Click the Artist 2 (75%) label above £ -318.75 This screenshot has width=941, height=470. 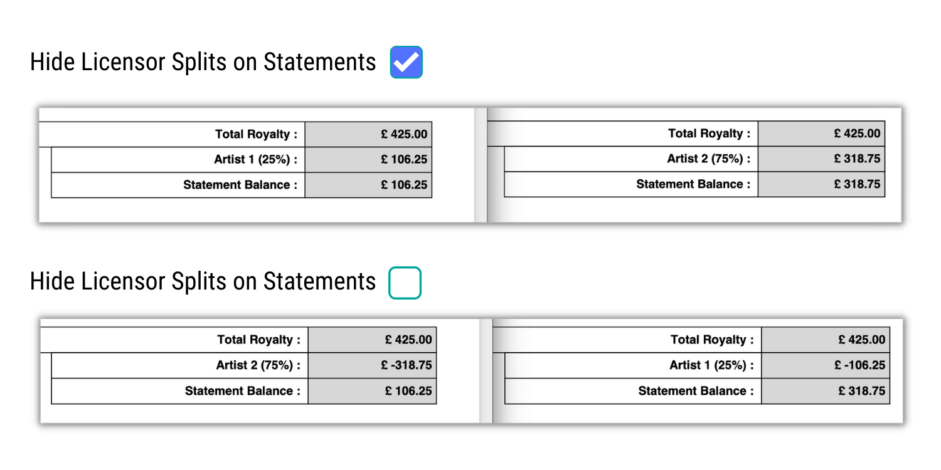258,365
